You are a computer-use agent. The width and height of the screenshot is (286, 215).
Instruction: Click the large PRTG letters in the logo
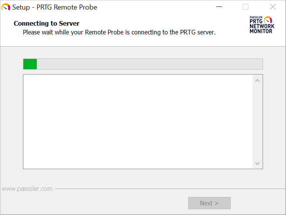tap(256, 22)
